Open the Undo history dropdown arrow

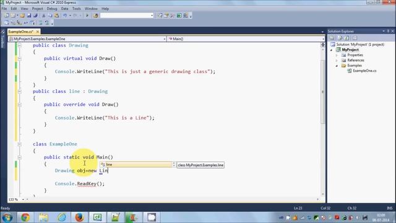click(x=70, y=15)
